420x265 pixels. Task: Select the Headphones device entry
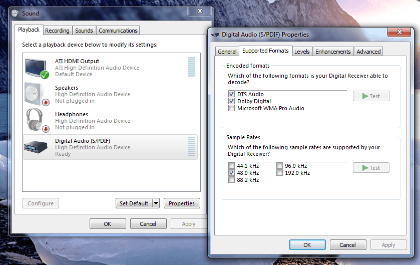point(110,121)
